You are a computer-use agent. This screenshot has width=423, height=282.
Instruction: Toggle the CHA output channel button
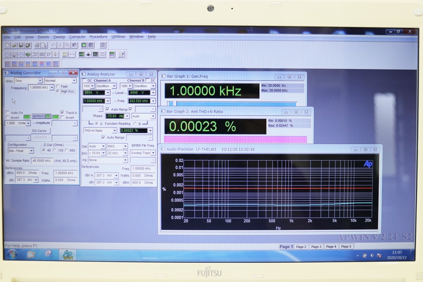pyautogui.click(x=27, y=117)
